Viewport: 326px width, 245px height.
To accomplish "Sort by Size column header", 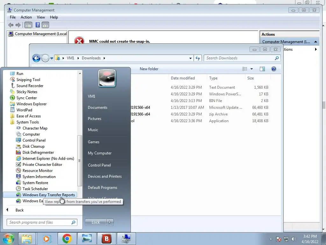I will pyautogui.click(x=258, y=78).
